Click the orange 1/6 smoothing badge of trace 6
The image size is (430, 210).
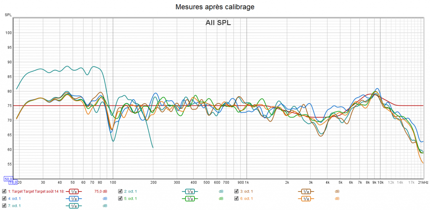(306, 198)
